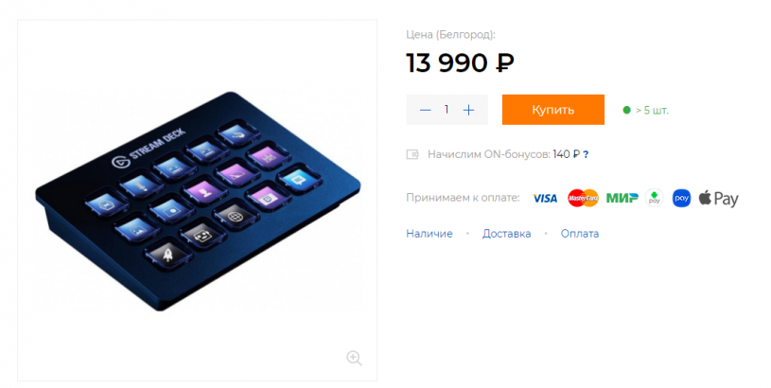The height and width of the screenshot is (388, 771).
Task: Click the wallet icon beside Начислим ON-бонусов
Action: [x=412, y=155]
